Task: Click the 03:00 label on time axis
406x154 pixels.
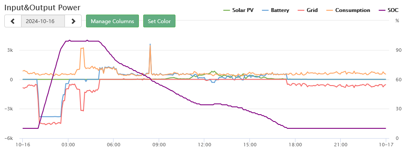Action: (x=68, y=145)
